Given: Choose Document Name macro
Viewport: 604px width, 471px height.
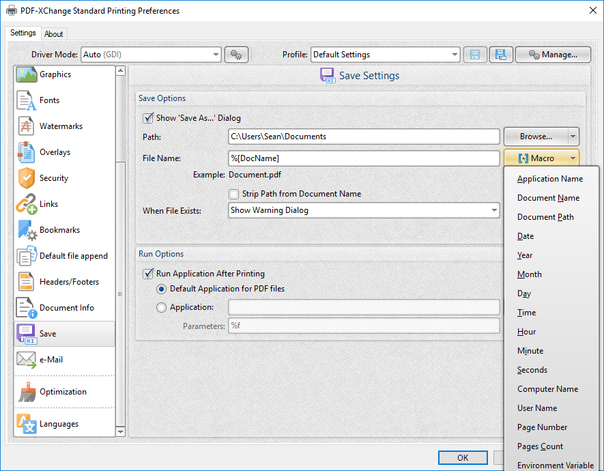Looking at the screenshot, I should [551, 198].
